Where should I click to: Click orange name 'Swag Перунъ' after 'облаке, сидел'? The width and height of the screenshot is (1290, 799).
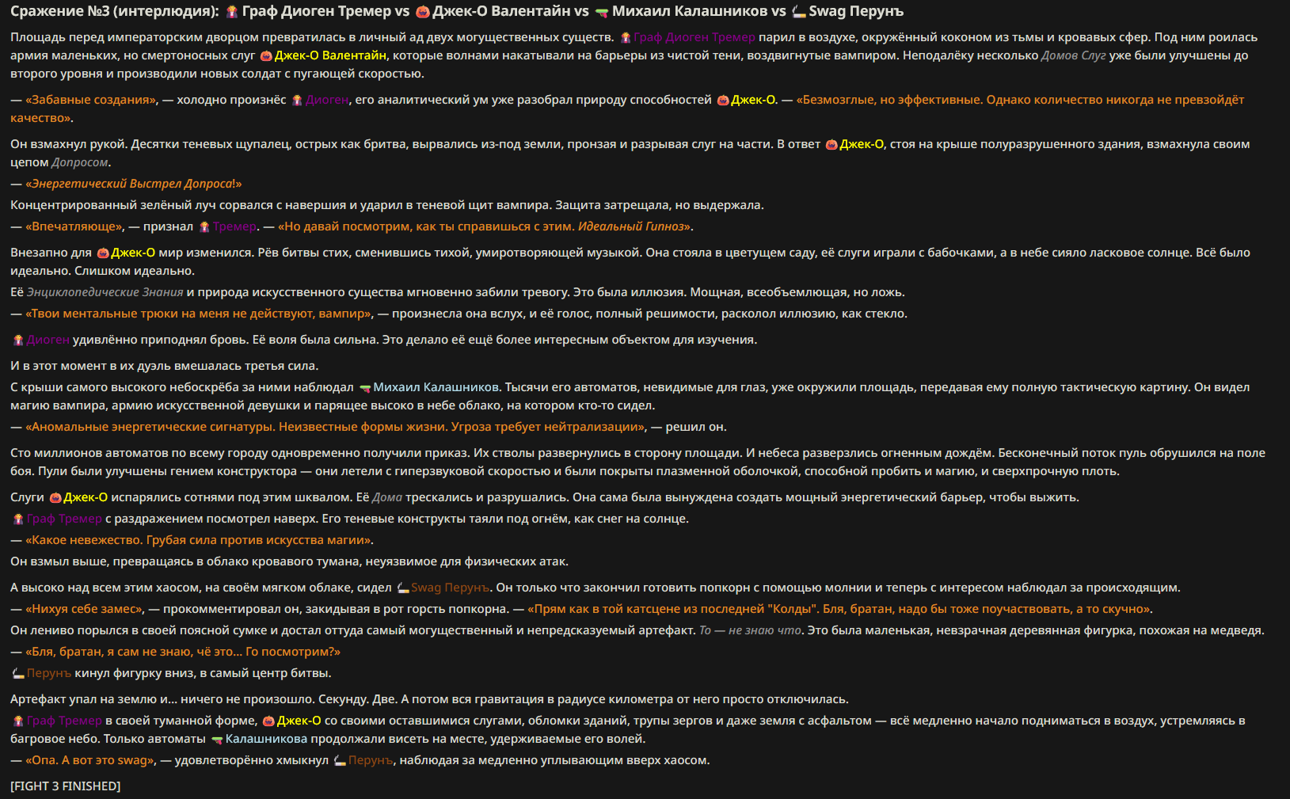coord(451,588)
